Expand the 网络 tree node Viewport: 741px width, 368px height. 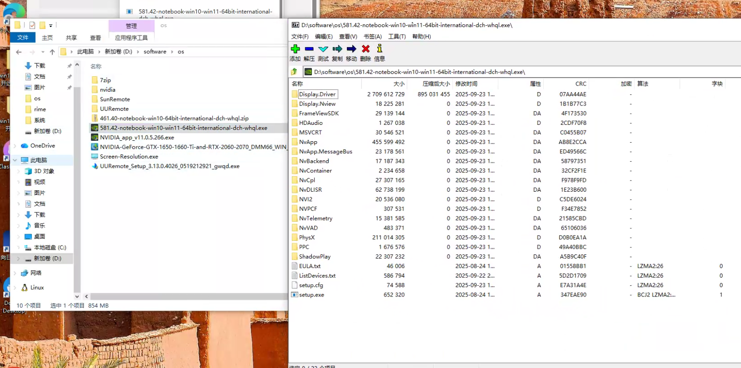point(16,273)
